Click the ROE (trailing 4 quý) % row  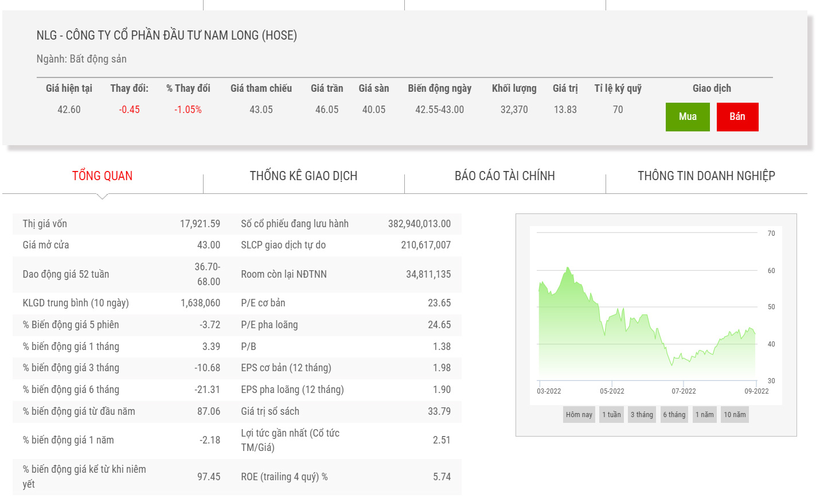(346, 477)
